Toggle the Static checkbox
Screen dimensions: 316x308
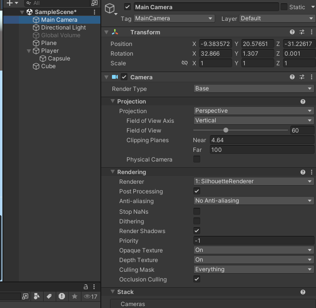click(284, 7)
